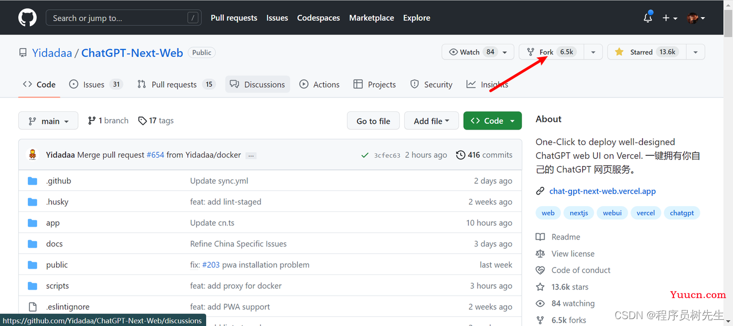Open the Projects tab
Screen dimensions: 733x326
(x=375, y=84)
